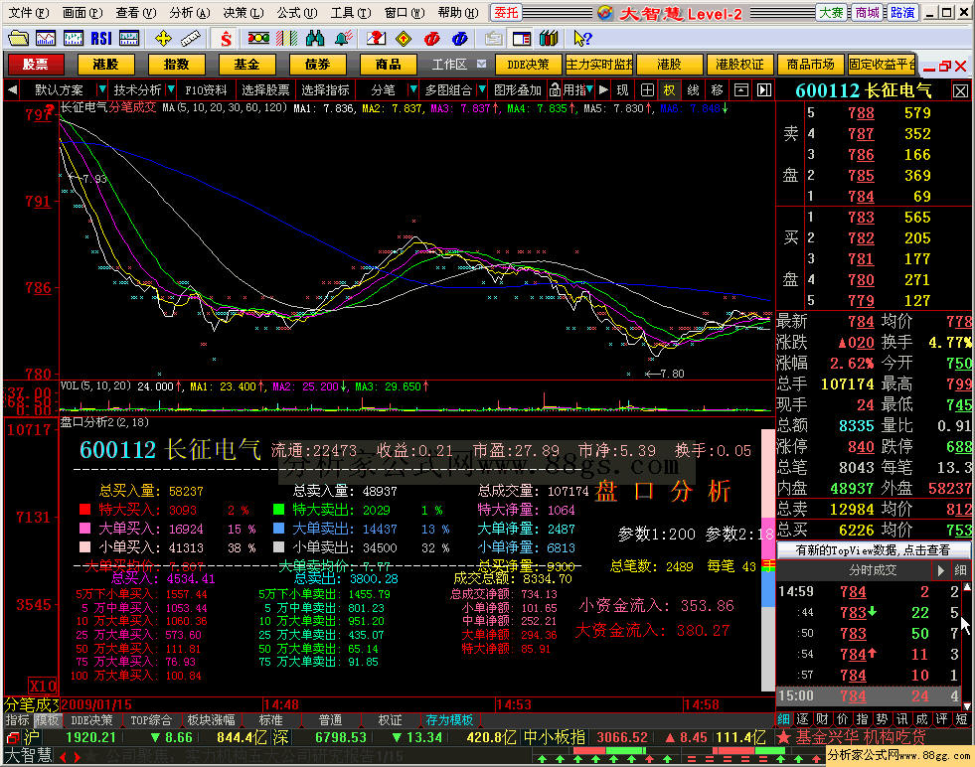This screenshot has width=975, height=767.
Task: Expand the 用指 dropdown arrow
Action: (x=589, y=90)
